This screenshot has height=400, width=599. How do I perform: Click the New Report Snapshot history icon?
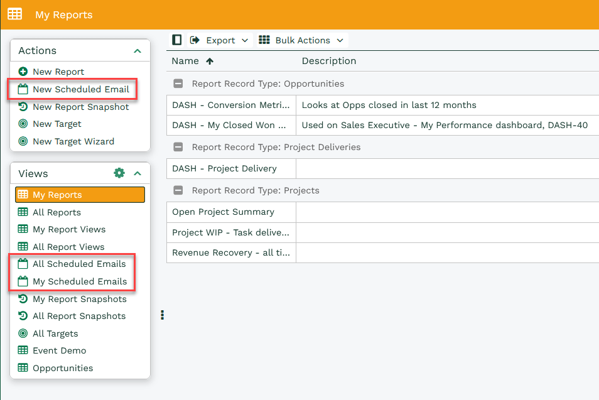coord(23,107)
